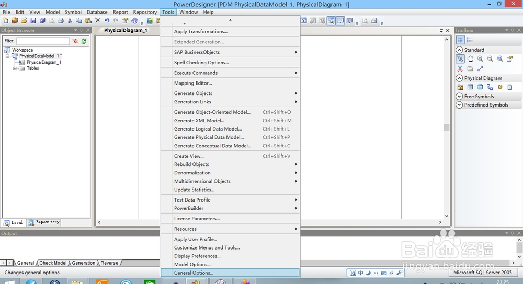Click the diagram vertical scrollbar thumb

click(x=446, y=127)
